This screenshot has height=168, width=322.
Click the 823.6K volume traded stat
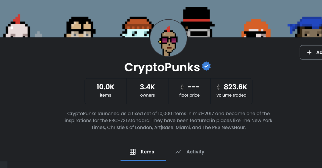click(231, 91)
